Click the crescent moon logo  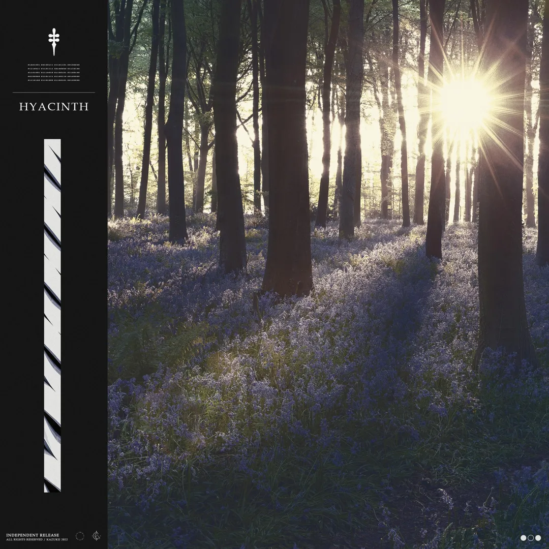pyautogui.click(x=96, y=536)
